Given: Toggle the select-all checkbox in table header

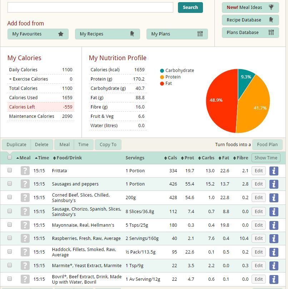Looking at the screenshot, I should [x=10, y=157].
